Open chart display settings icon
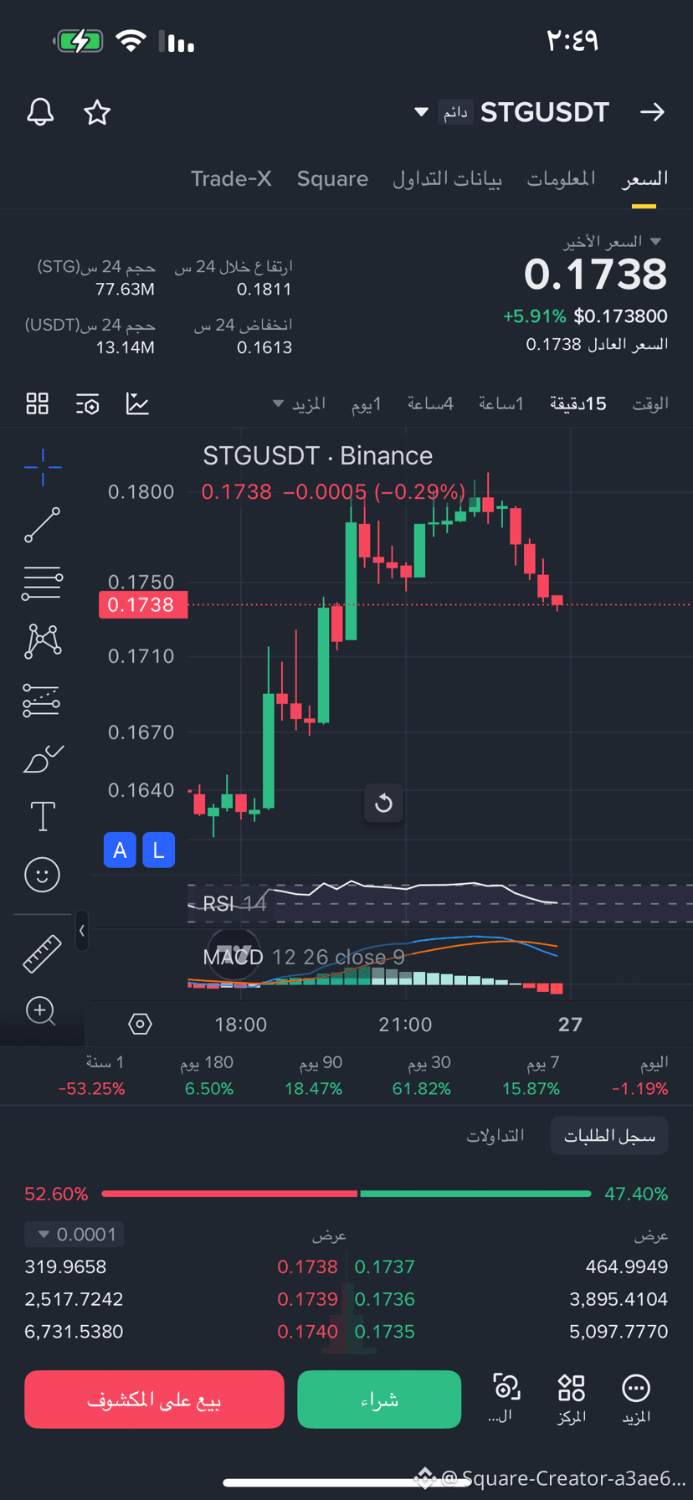This screenshot has width=693, height=1500. [x=87, y=403]
